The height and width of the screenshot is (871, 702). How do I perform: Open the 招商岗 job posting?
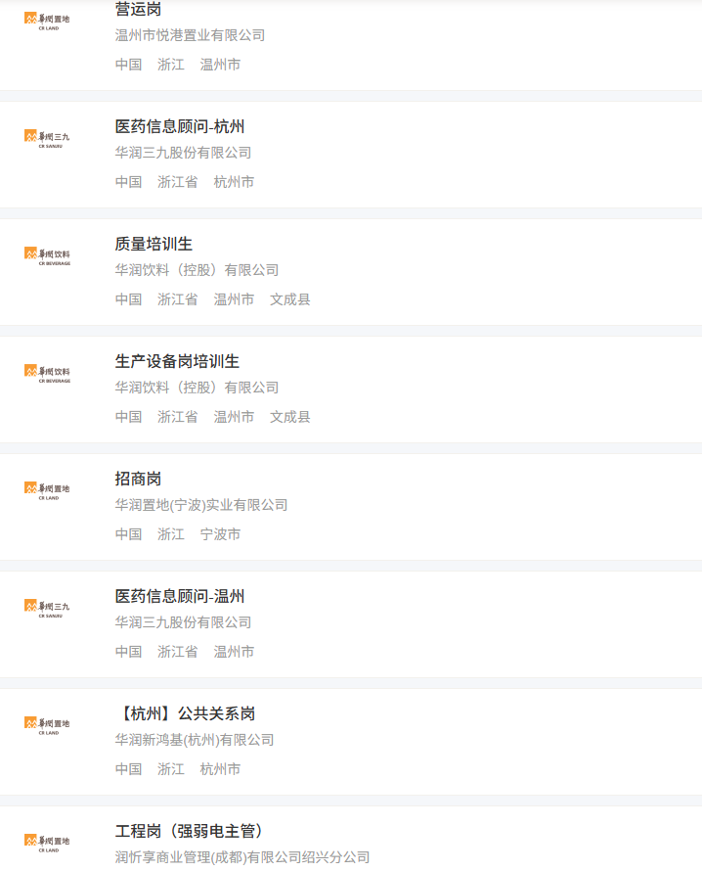(x=138, y=479)
